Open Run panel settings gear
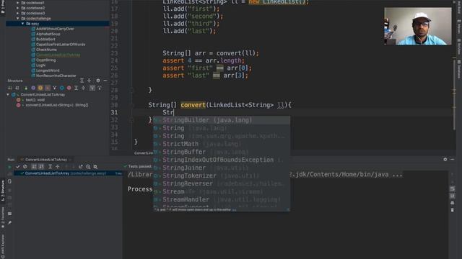Image resolution: width=462 pixels, height=259 pixels. click(445, 159)
